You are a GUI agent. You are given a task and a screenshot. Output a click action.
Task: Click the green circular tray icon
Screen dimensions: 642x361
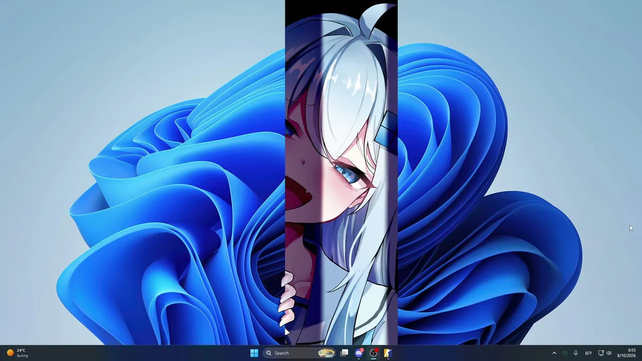[565, 353]
